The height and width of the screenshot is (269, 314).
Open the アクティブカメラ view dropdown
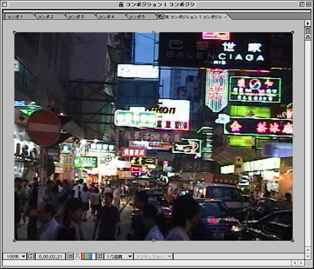click(x=153, y=256)
